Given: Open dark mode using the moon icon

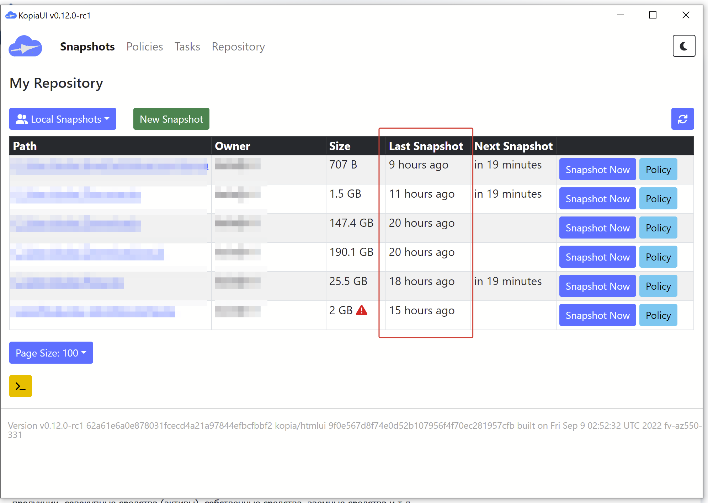Looking at the screenshot, I should coord(683,46).
